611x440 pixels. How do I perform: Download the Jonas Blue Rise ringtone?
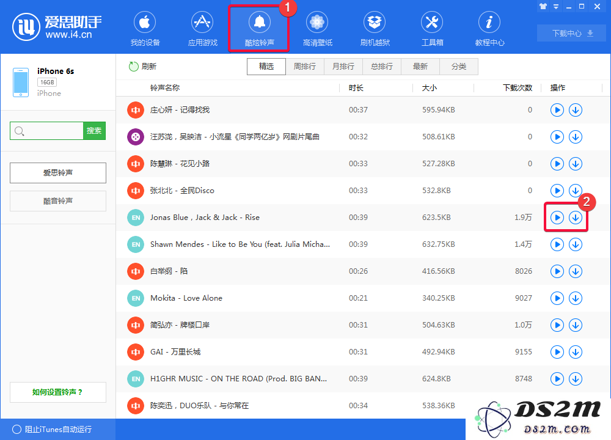pos(576,218)
